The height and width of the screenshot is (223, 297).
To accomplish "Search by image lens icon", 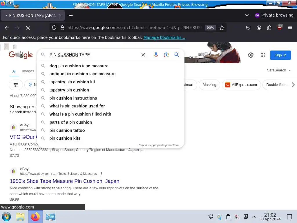I will pyautogui.click(x=166, y=55).
